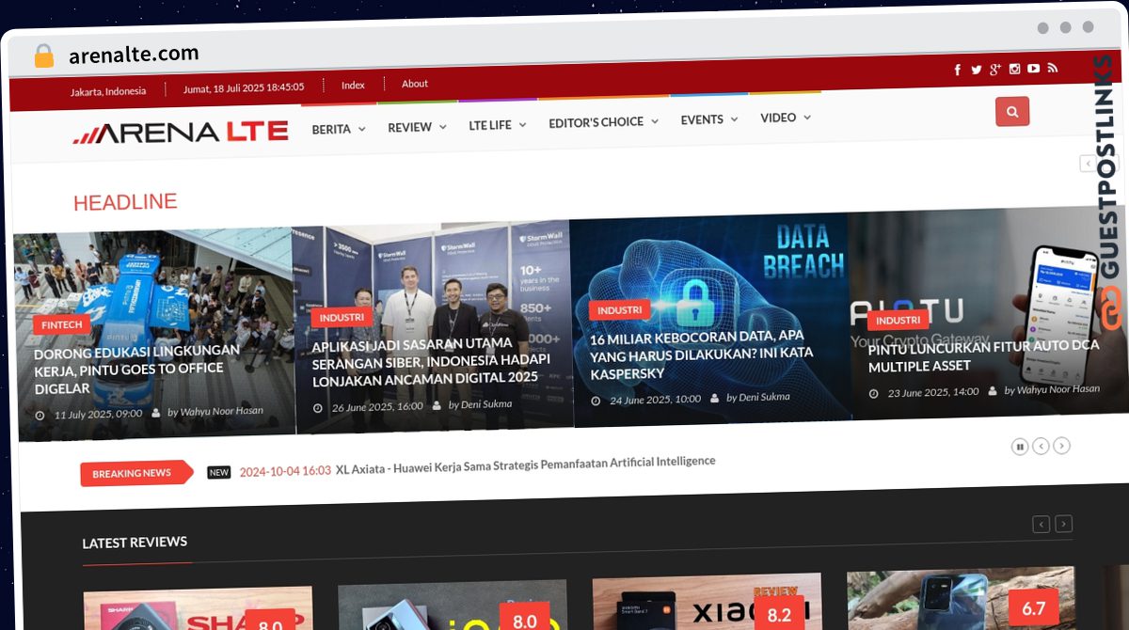
Task: Show previous breaking news item
Action: [x=1041, y=447]
